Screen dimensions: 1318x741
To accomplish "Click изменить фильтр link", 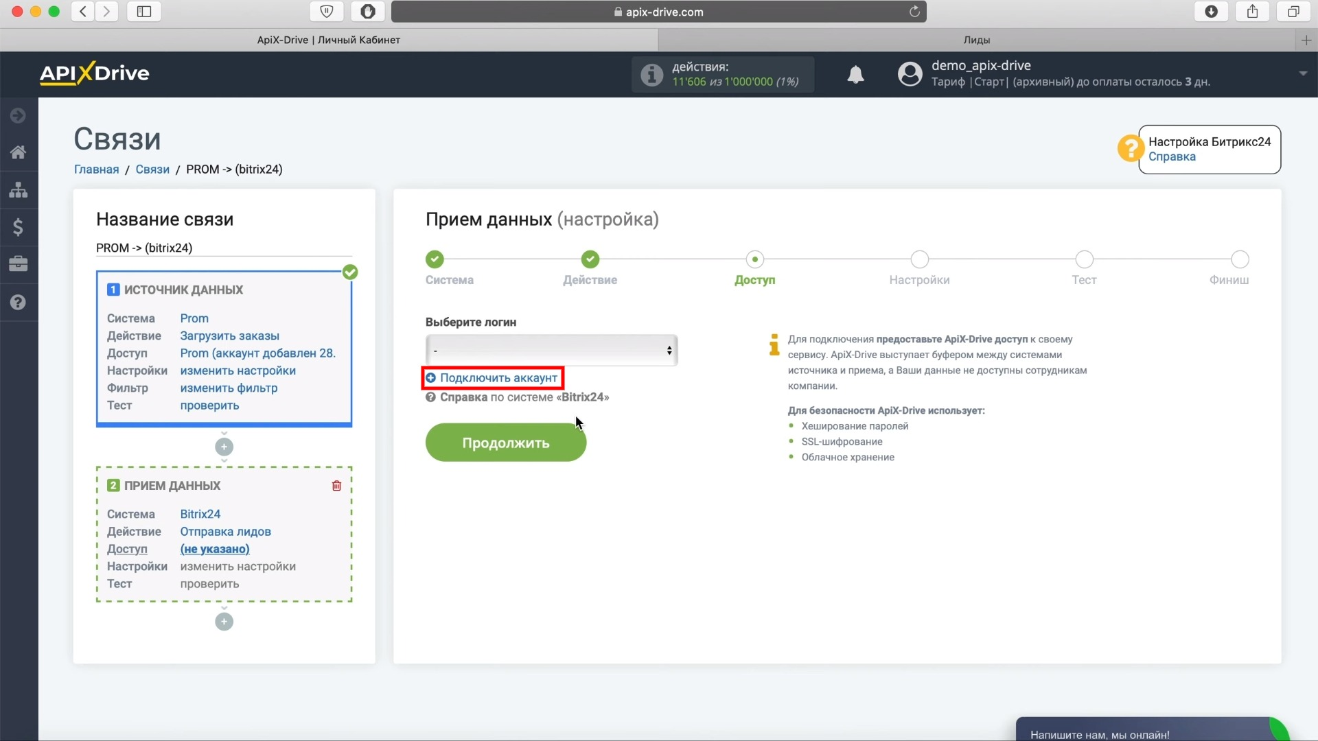I will coord(229,388).
